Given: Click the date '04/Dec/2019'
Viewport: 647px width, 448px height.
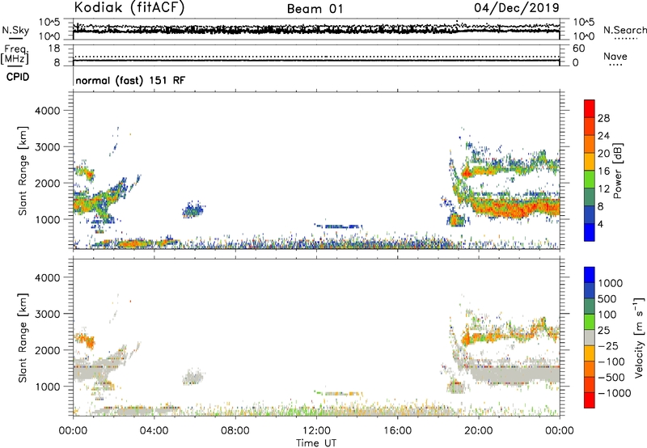Looking at the screenshot, I should point(517,7).
